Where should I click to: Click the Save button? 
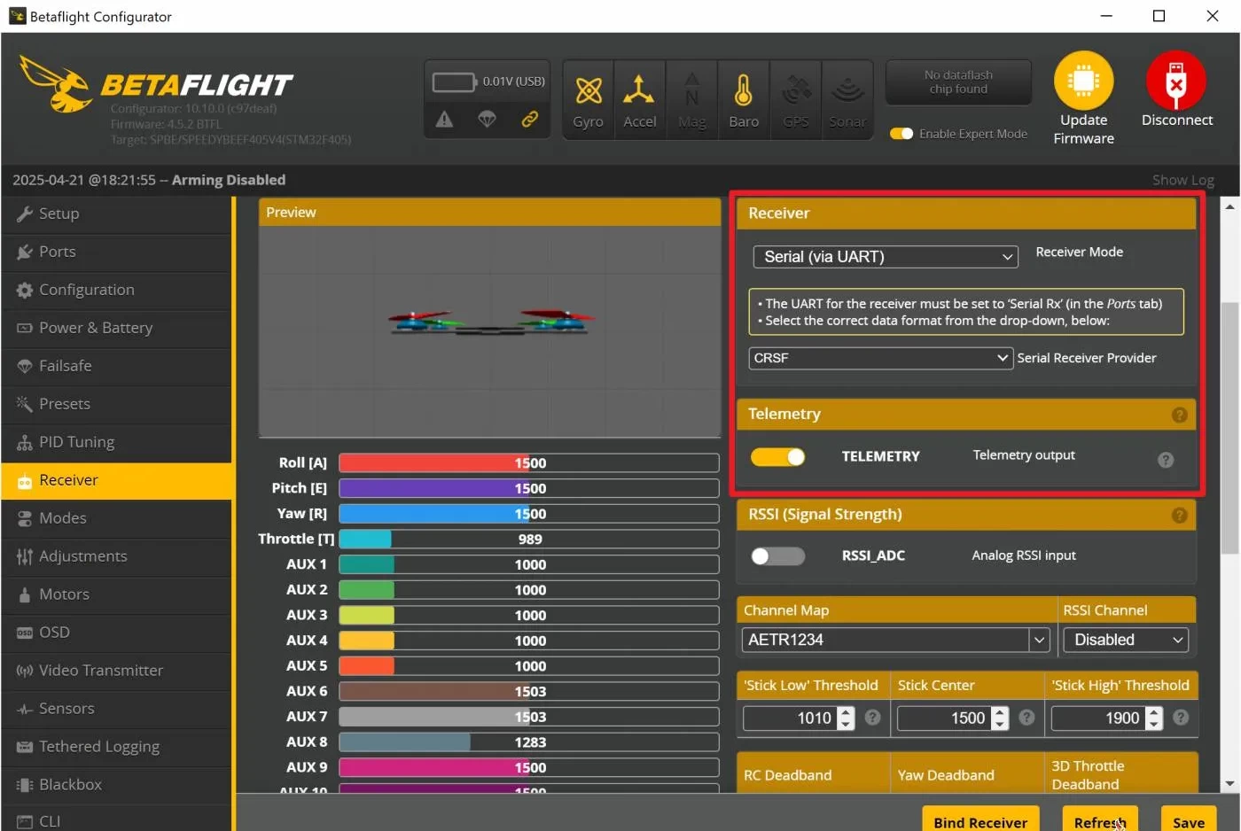click(x=1189, y=820)
